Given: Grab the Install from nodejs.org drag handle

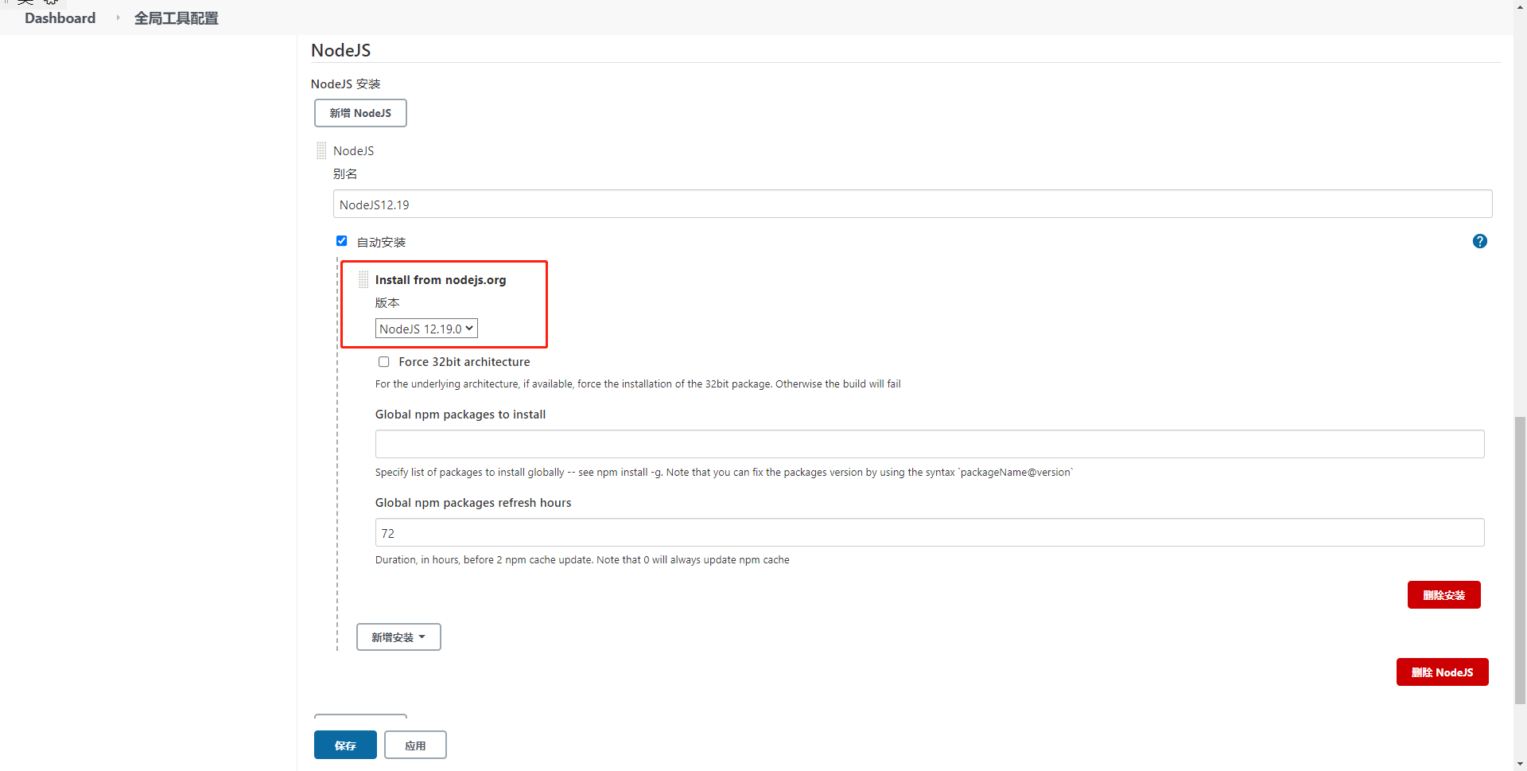Looking at the screenshot, I should pyautogui.click(x=363, y=279).
